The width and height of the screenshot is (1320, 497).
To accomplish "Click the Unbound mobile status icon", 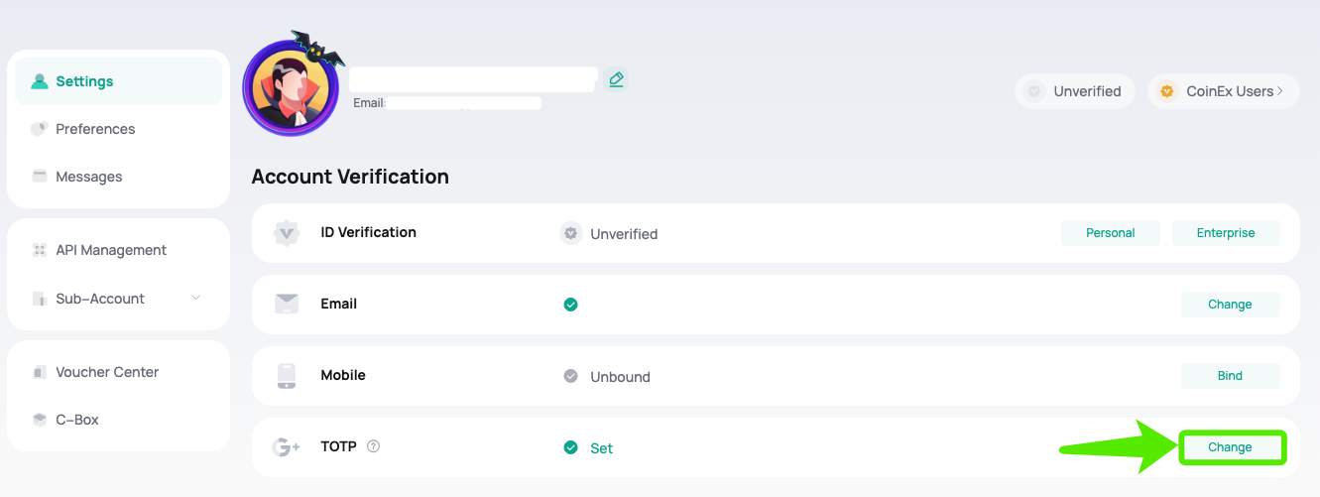I will tap(570, 376).
